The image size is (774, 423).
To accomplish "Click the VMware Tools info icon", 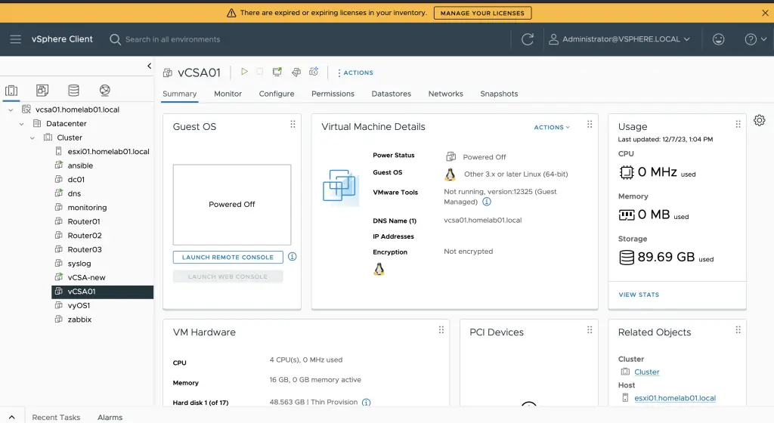I will 487,201.
